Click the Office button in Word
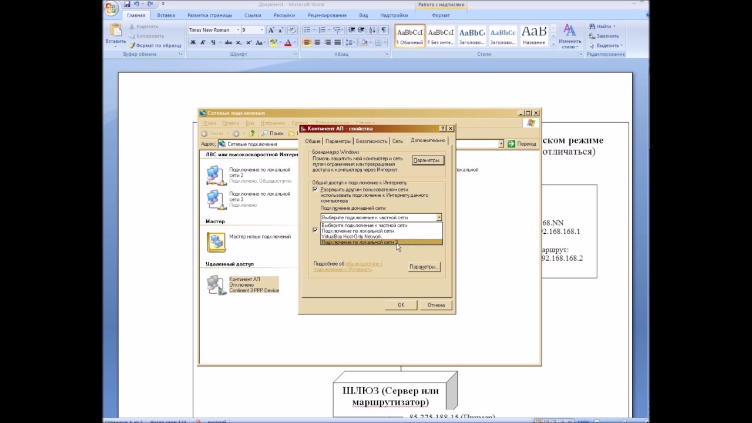The image size is (752, 423). click(x=112, y=8)
